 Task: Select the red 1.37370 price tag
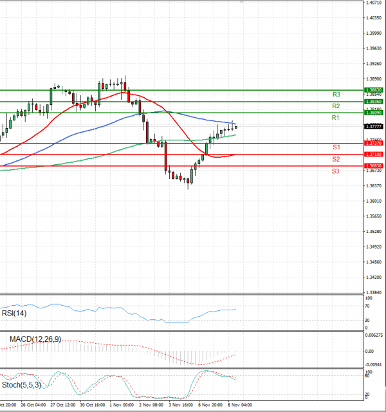374,143
